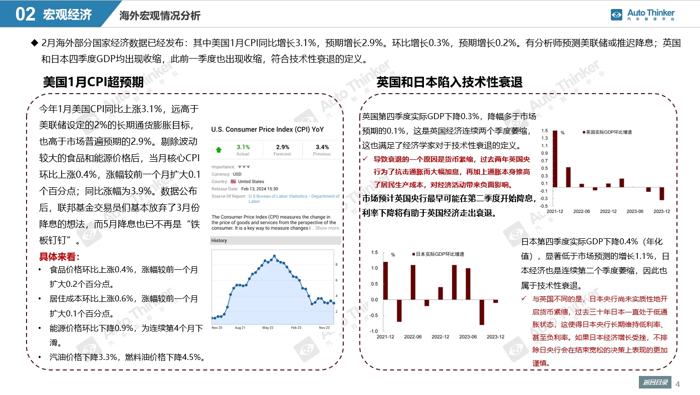
Task: Click the green up arrow beside Actual
Action: point(218,150)
